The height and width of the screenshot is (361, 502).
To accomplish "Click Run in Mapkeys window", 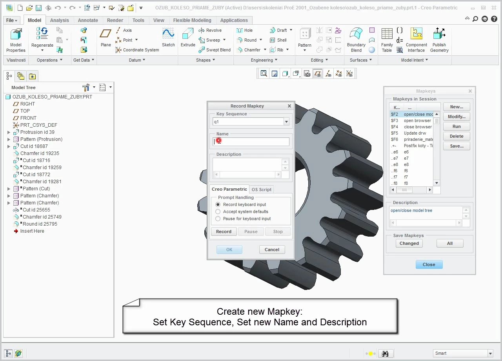I will point(457,126).
